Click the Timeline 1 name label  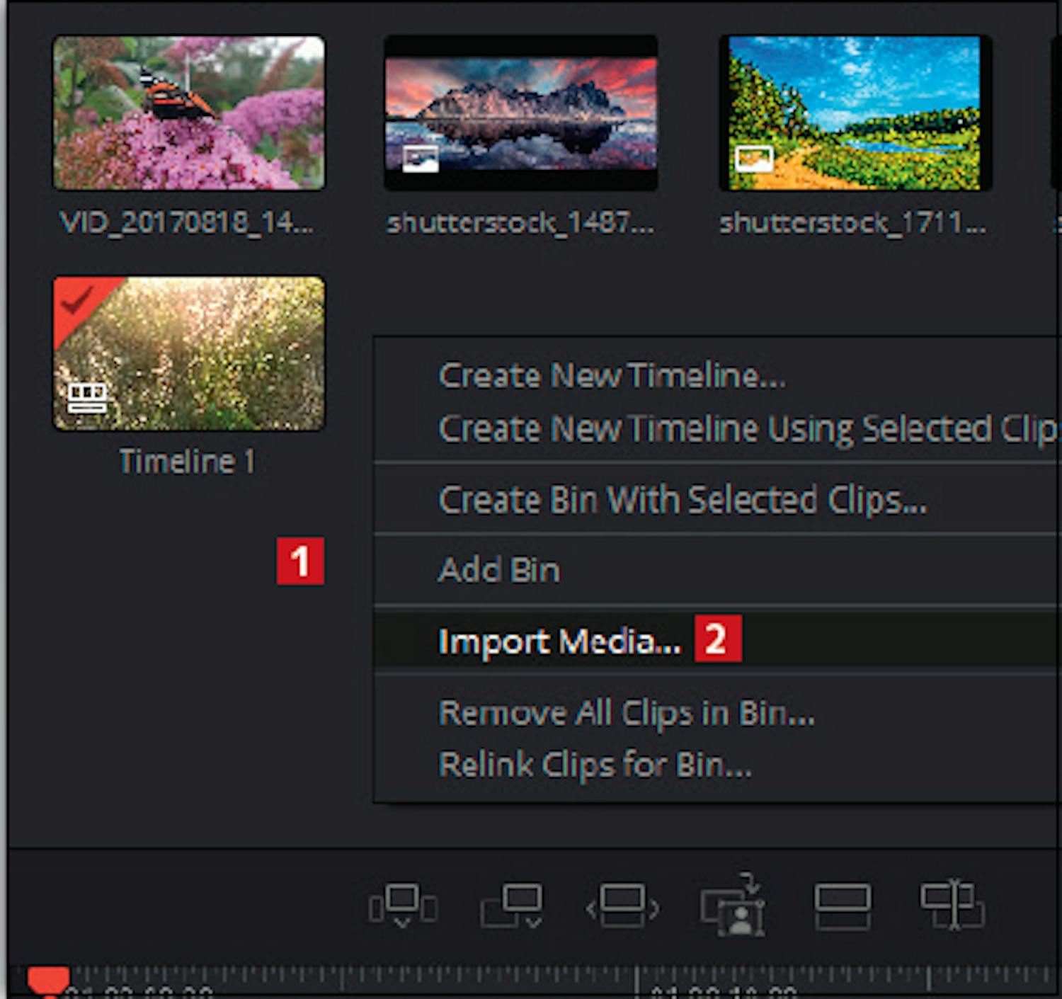(187, 462)
